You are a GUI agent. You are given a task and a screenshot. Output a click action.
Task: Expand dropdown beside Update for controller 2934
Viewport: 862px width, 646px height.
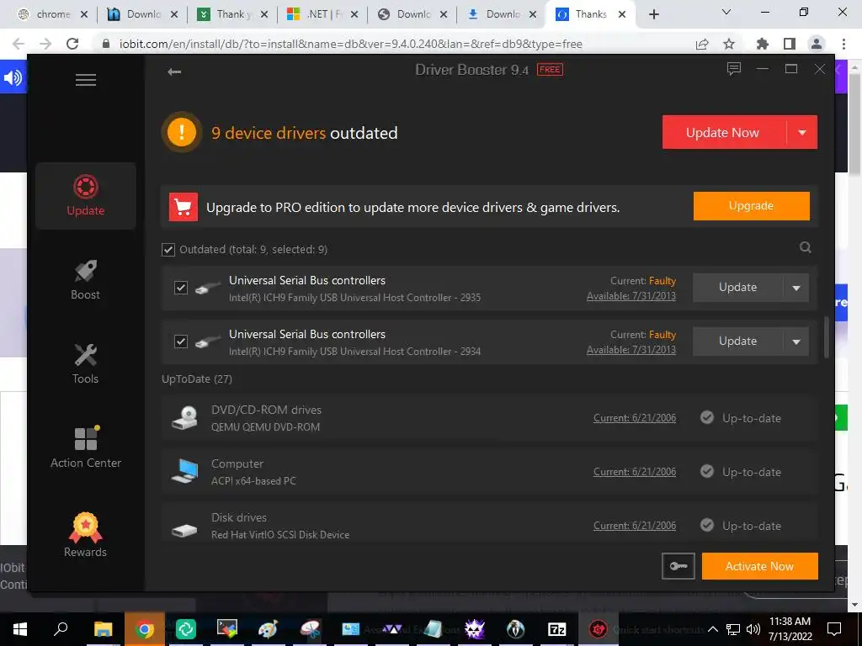tap(796, 342)
